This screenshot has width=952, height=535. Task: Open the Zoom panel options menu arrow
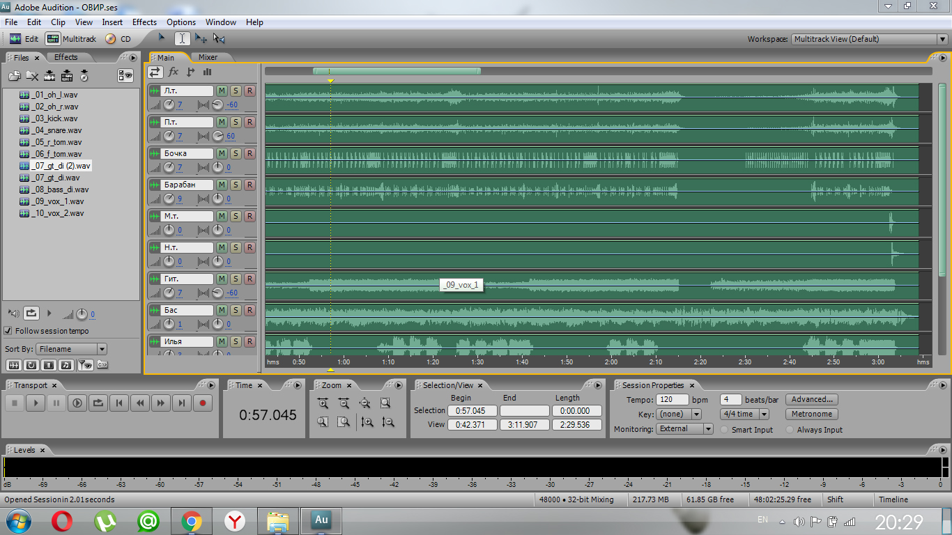pyautogui.click(x=399, y=385)
